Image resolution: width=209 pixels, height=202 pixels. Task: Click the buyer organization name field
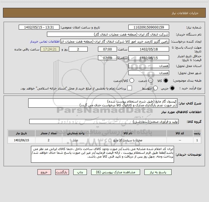coord(108,34)
